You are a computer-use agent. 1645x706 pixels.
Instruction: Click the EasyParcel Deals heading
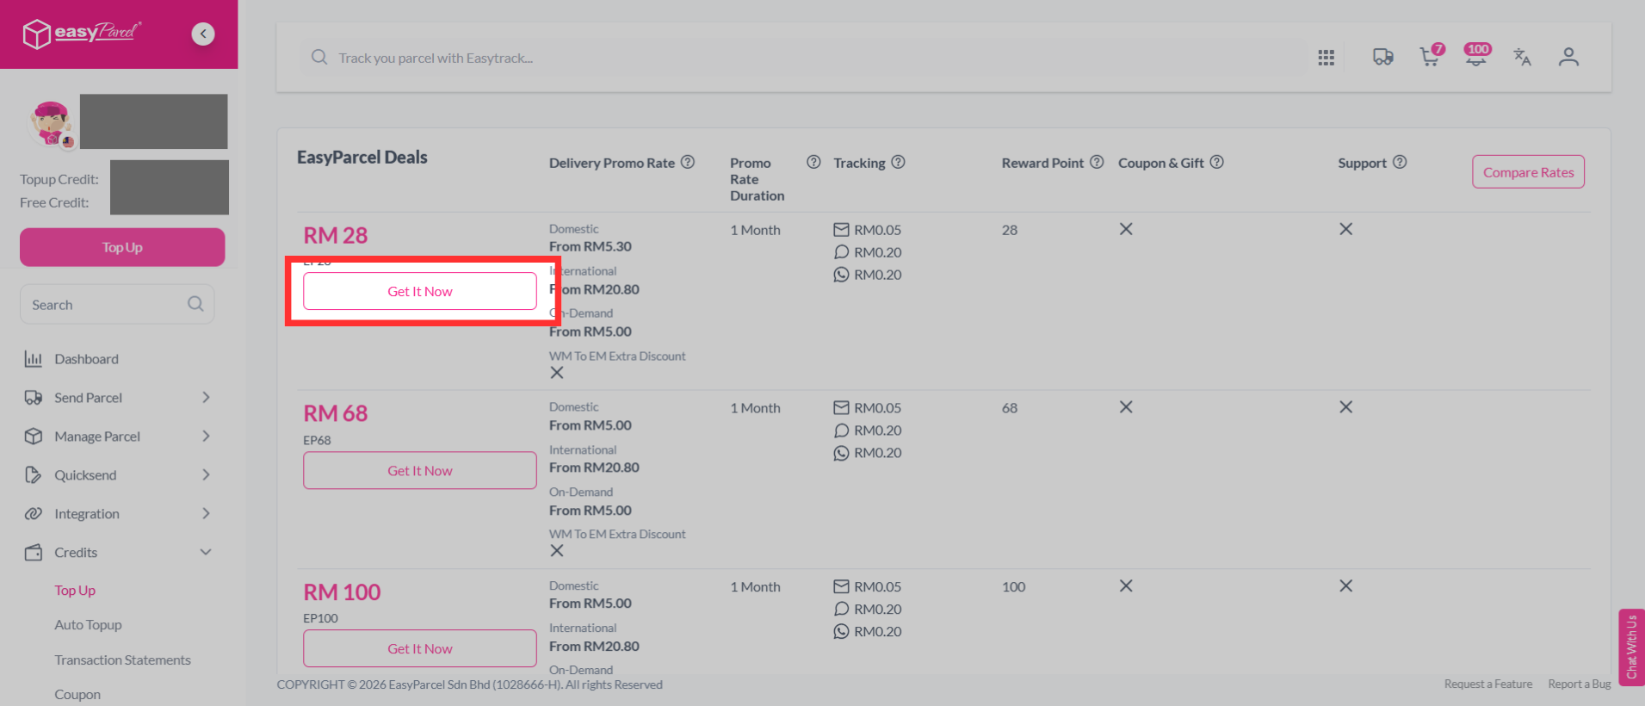tap(362, 158)
